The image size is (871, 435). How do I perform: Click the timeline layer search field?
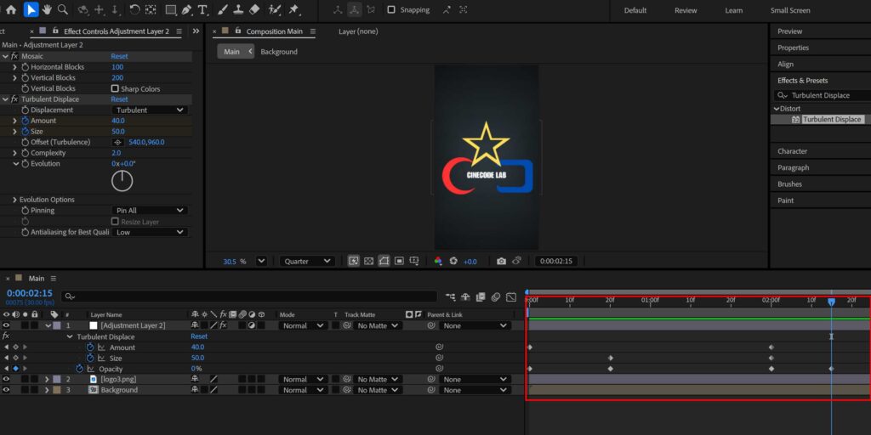pos(249,297)
